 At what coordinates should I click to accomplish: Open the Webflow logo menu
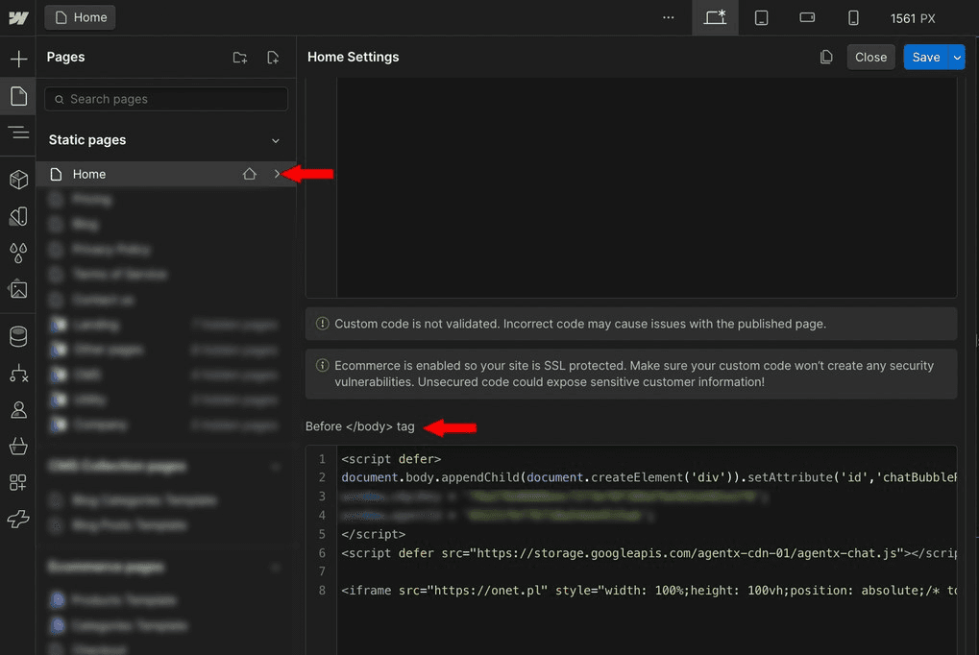coord(18,17)
